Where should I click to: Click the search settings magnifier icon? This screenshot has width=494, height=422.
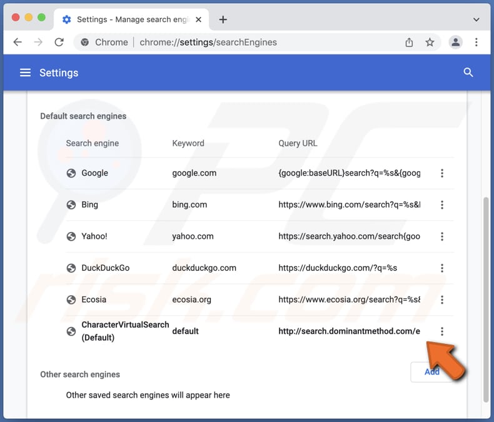click(x=468, y=73)
